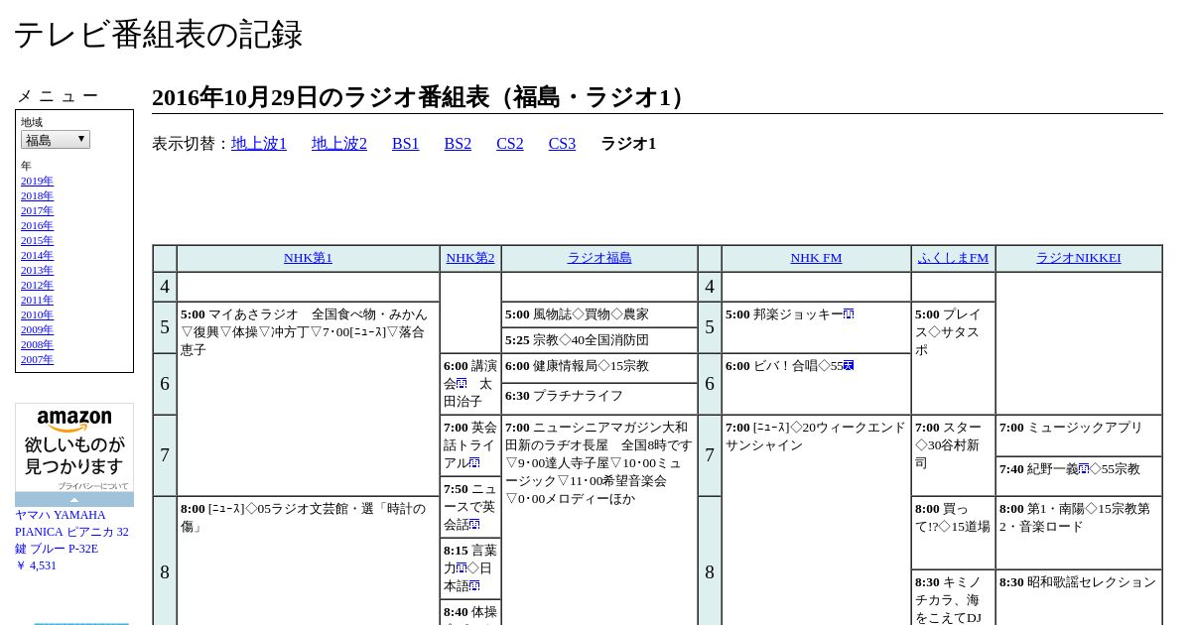
Task: Switch display to CS3
Action: click(562, 144)
